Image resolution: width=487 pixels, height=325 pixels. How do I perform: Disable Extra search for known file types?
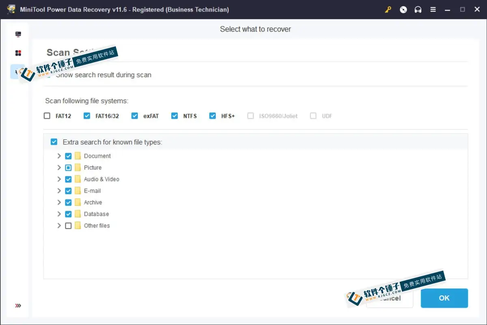(54, 142)
